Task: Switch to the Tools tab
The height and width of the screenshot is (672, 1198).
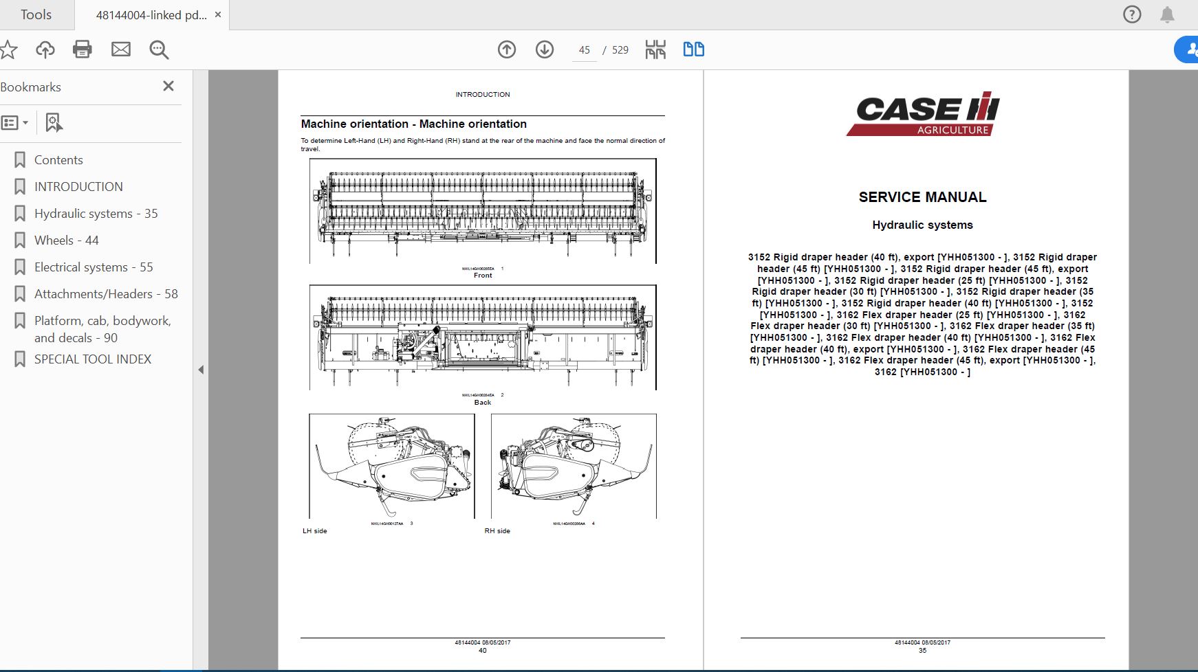Action: coord(36,14)
